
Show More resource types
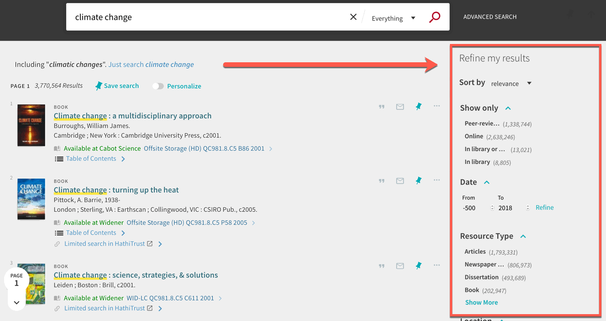point(481,302)
